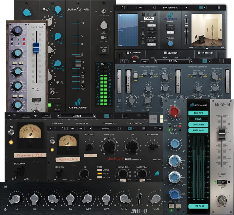Click the F67 Mix knob

point(84,174)
